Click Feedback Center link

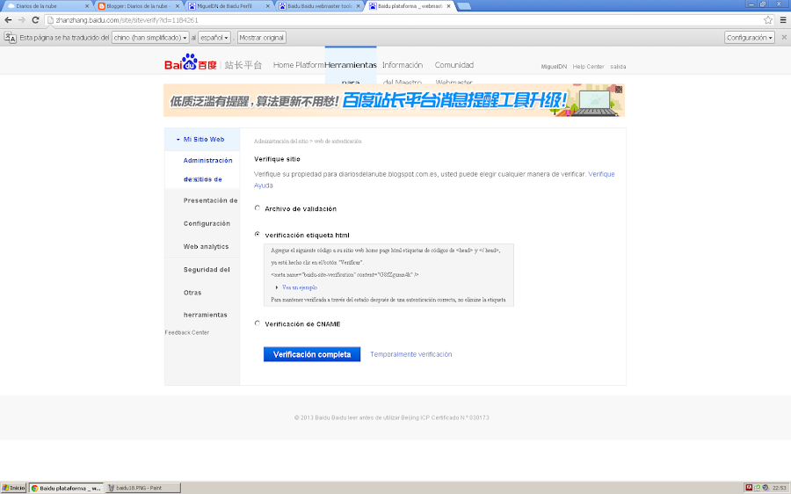(186, 332)
